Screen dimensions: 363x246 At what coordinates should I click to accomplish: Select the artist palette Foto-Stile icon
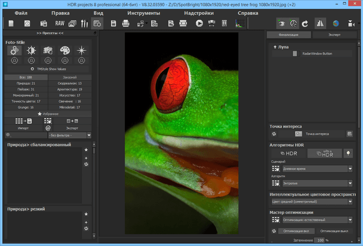click(65, 50)
